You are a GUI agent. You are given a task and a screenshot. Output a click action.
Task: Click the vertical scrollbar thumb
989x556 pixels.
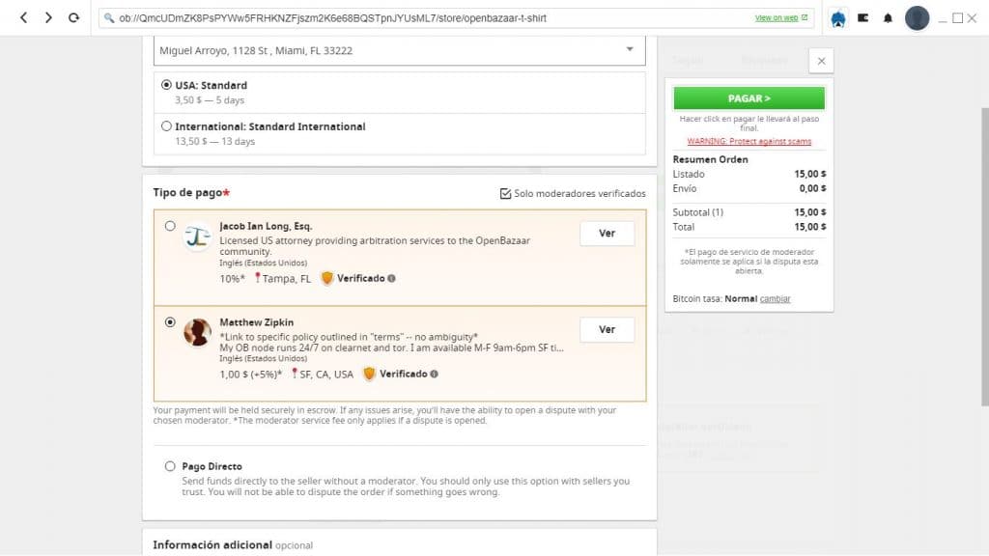pyautogui.click(x=984, y=257)
